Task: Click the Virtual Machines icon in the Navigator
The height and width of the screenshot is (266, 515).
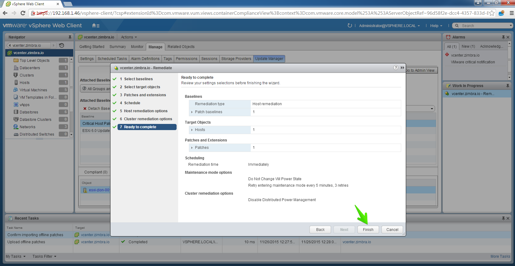Action: [16, 90]
